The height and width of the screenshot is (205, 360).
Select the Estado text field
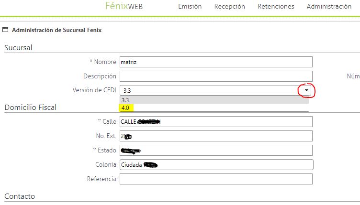(216, 150)
